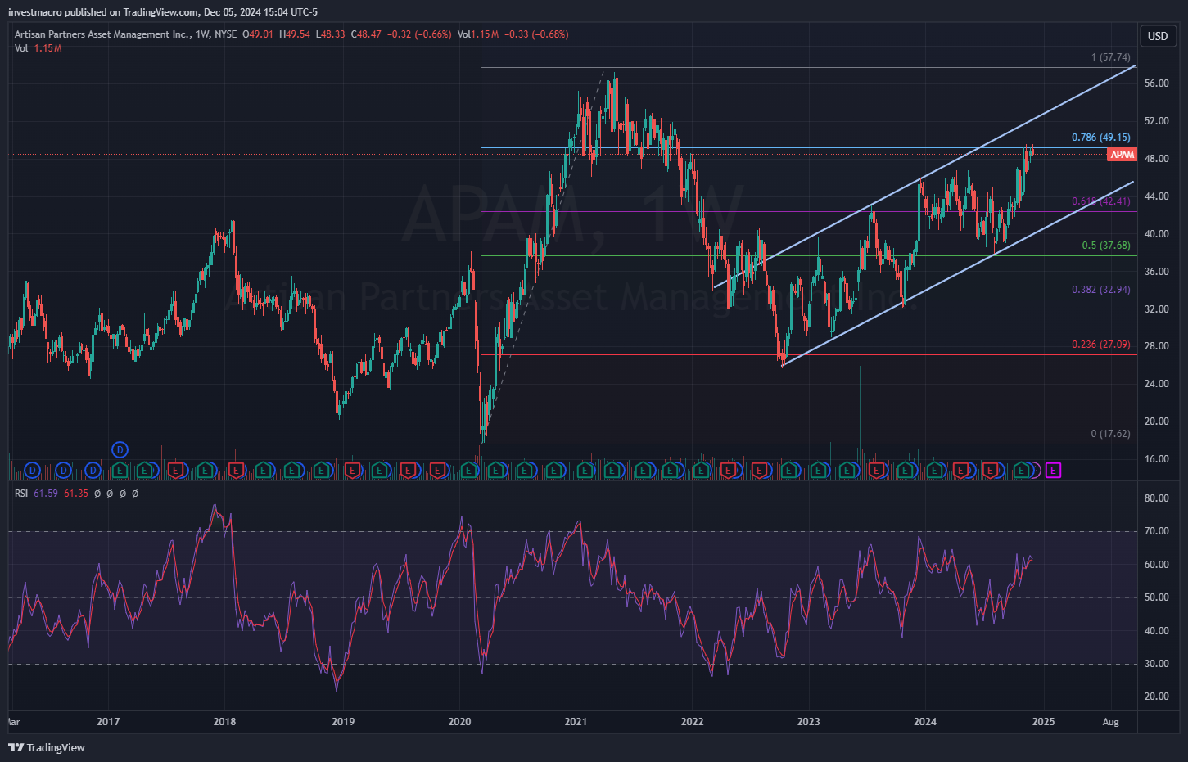This screenshot has height=762, width=1188.
Task: Click the Fibonacci 0 (17.62) level label
Action: (1110, 434)
